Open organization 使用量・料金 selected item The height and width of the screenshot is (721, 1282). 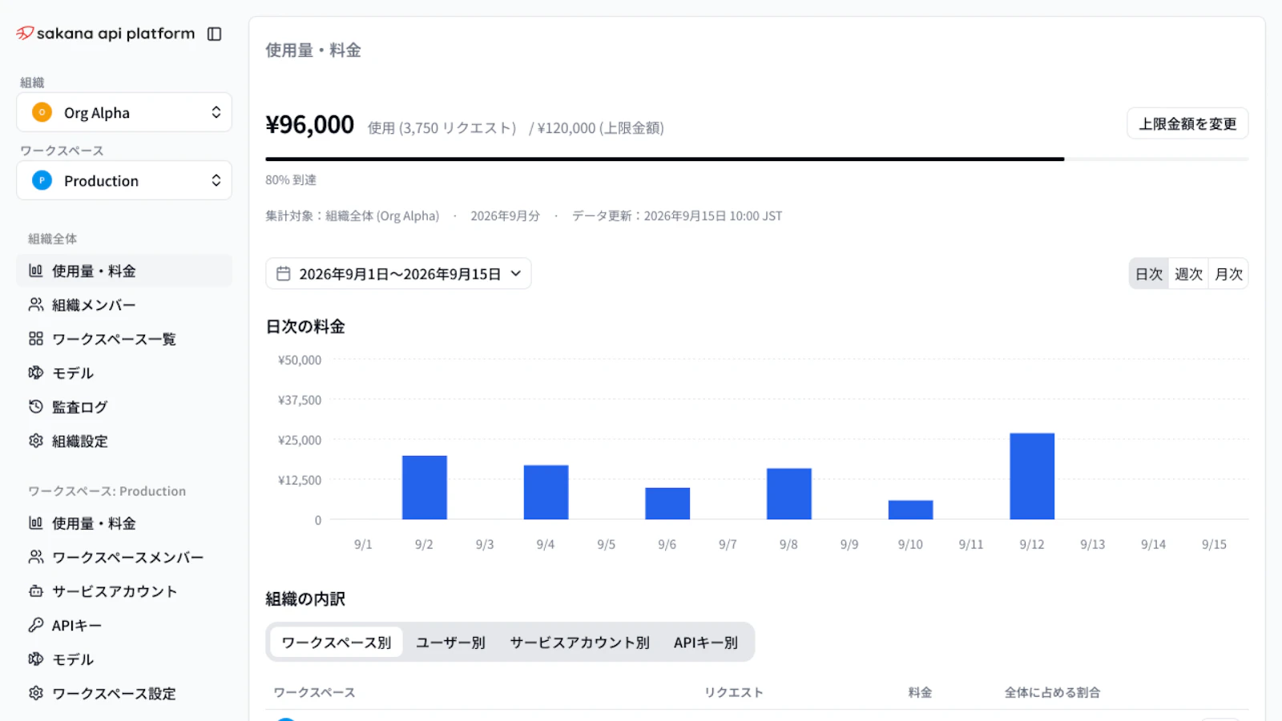[x=124, y=271]
